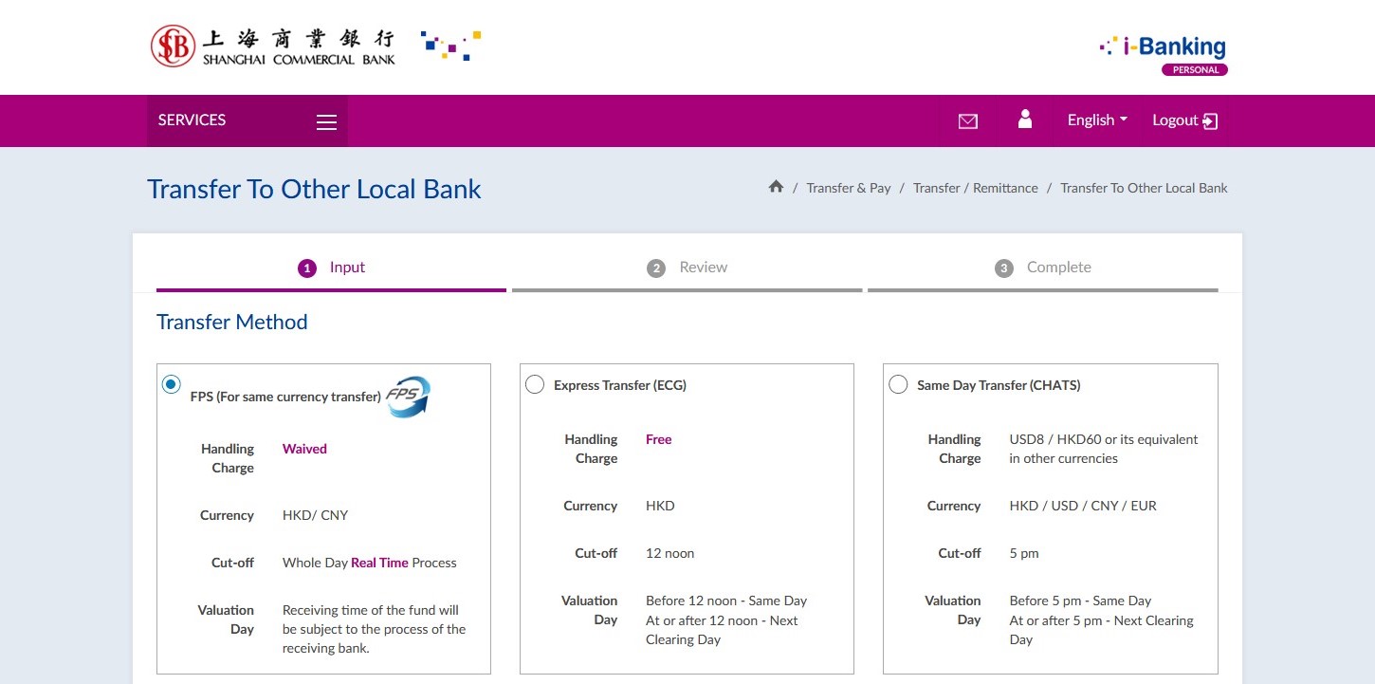The image size is (1375, 684).
Task: Click the i-Banking Personal logo
Action: [x=1164, y=54]
